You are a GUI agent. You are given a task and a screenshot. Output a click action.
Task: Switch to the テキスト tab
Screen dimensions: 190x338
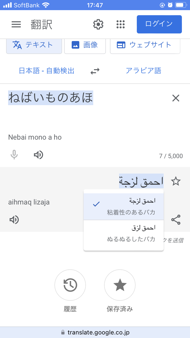coord(34,45)
